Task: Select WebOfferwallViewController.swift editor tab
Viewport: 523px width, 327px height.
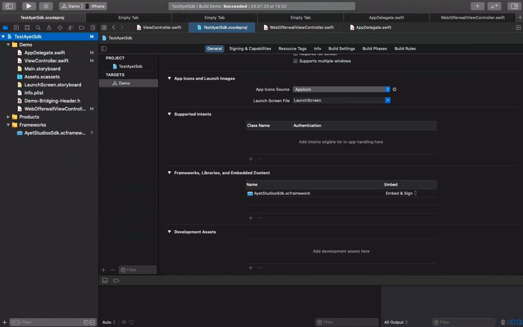Action: (298, 27)
